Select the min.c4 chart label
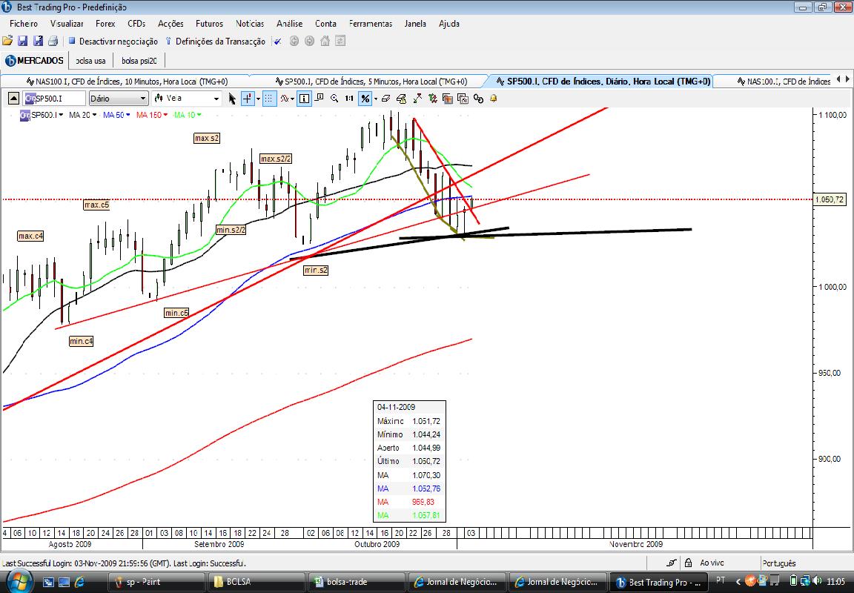Viewport: 854px width, 593px height. (x=81, y=342)
